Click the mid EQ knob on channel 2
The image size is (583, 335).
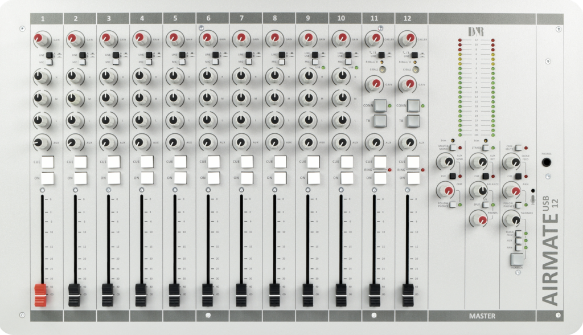[74, 98]
